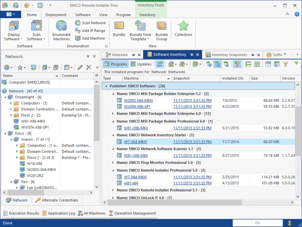Viewport: 302px width, 227px height.
Task: Expand EMCO Ping Monitor Professional 5.0 group
Action: [x=113, y=163]
